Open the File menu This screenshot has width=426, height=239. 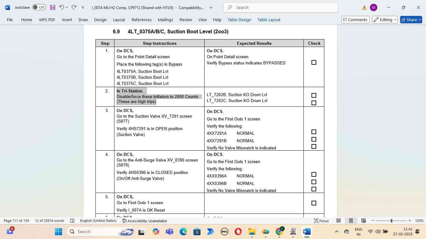tap(10, 20)
